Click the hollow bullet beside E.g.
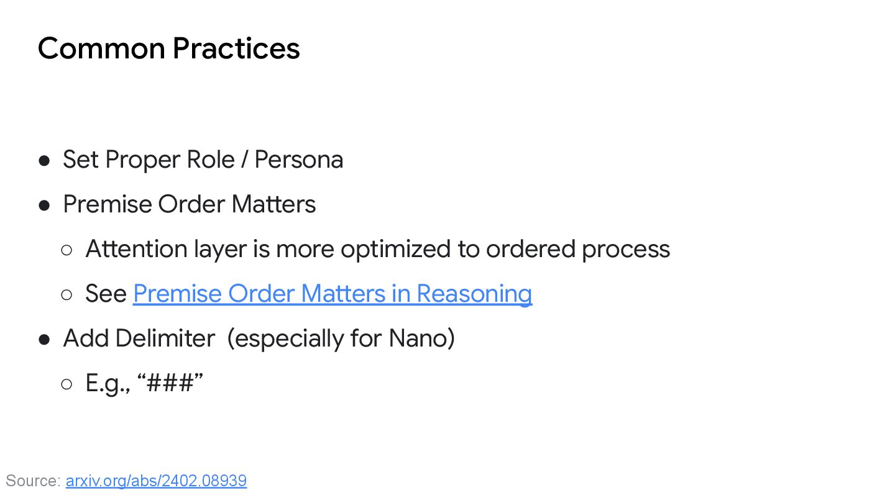Viewport: 895px width, 503px height. click(x=67, y=384)
